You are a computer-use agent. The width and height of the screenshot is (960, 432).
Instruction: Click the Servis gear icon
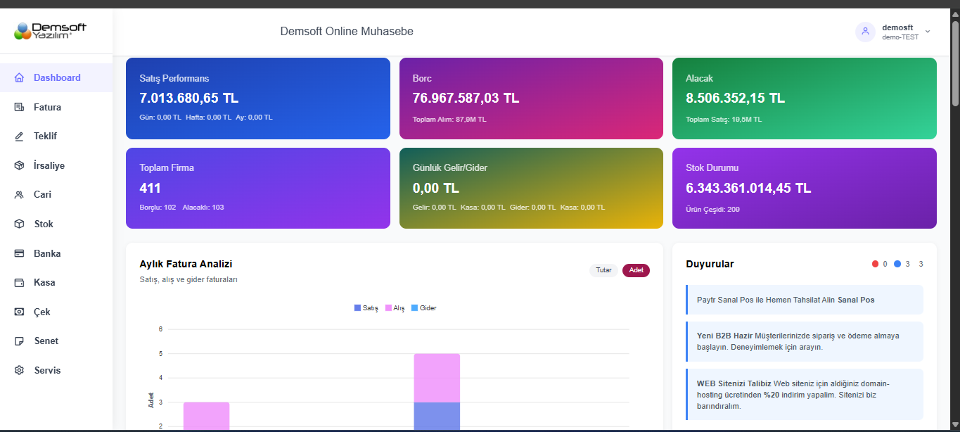19,371
